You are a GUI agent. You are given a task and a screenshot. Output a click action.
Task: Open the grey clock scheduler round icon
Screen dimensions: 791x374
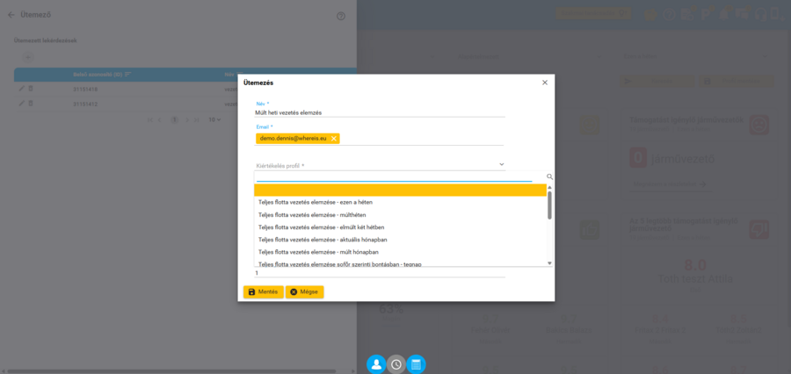click(396, 364)
